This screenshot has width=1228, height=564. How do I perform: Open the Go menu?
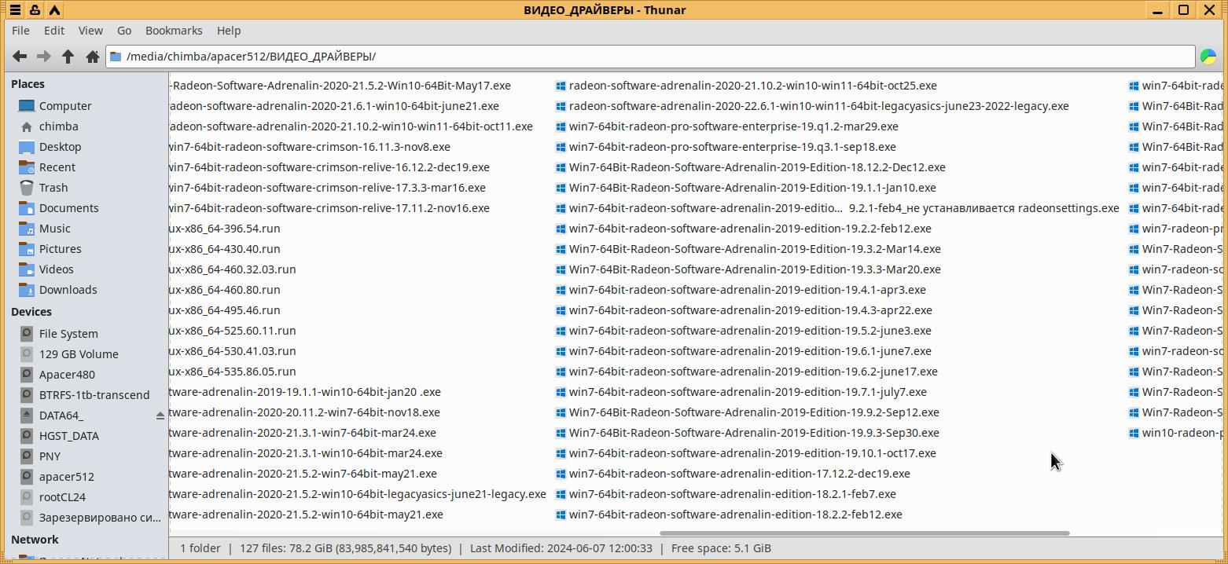point(124,31)
